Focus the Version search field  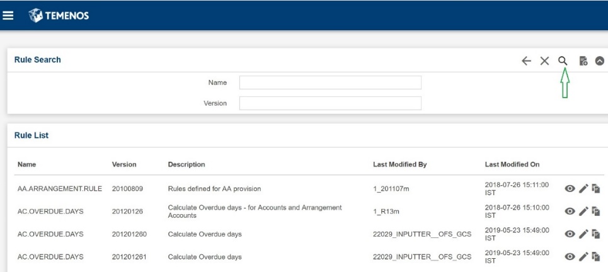point(330,103)
